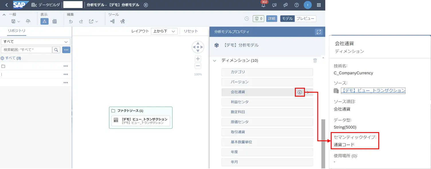Select the 原価センタ dimension
The height and width of the screenshot is (169, 431).
[267, 122]
